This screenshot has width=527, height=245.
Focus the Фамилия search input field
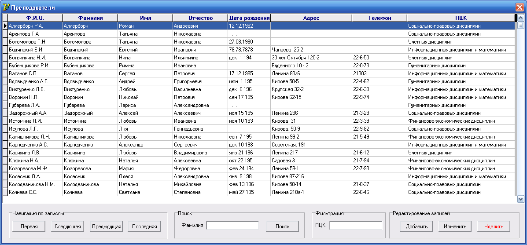pos(232,226)
